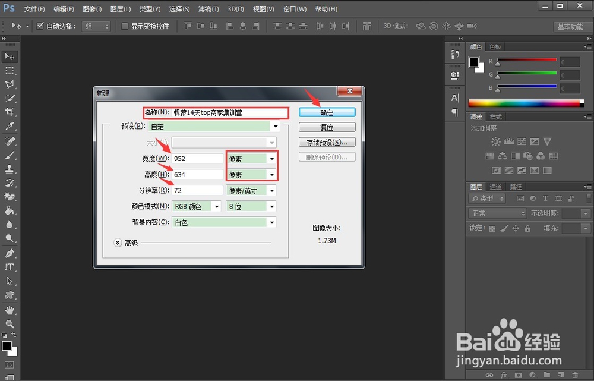Open the Auto-Select 组 dropdown
The width and height of the screenshot is (594, 381).
click(x=96, y=26)
